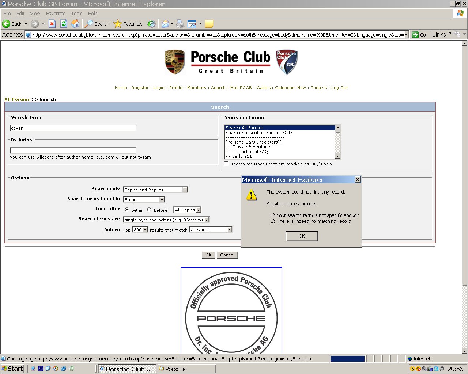Viewport: 468px width, 374px height.
Task: Stop page loading with the red X icon
Action: tap(52, 24)
